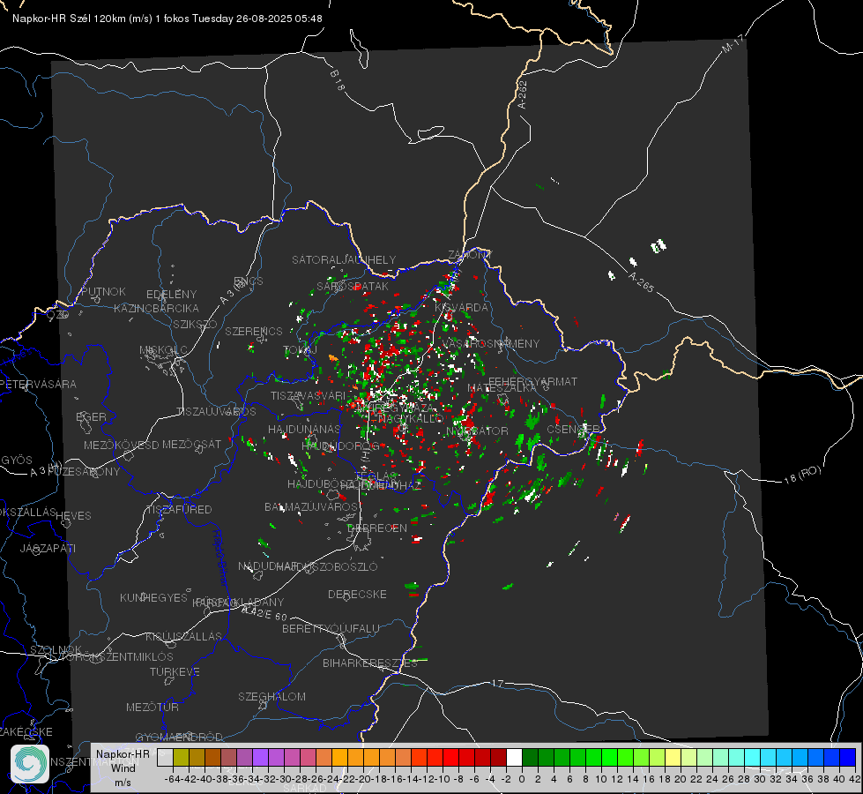The height and width of the screenshot is (794, 863).
Task: Click the DERECSKE city label
Action: point(357,594)
